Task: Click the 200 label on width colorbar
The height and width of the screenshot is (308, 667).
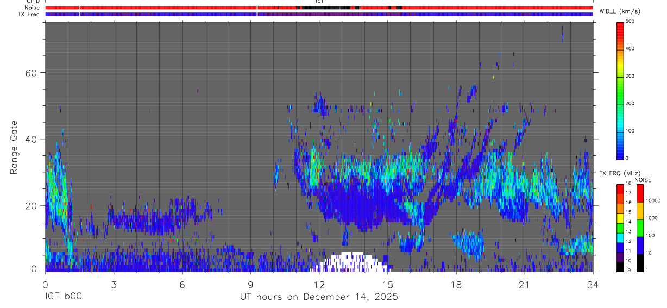Action: [x=630, y=103]
